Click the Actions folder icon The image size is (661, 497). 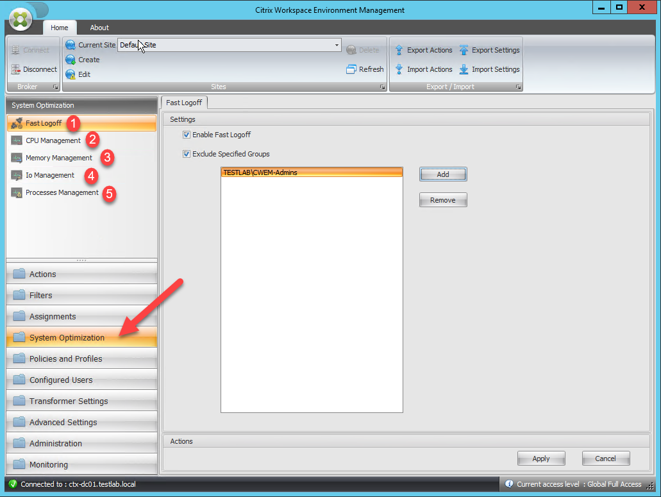pyautogui.click(x=19, y=274)
